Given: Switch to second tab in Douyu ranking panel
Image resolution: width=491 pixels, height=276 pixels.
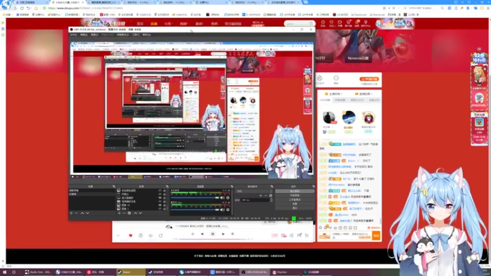Looking at the screenshot, I should [341, 100].
